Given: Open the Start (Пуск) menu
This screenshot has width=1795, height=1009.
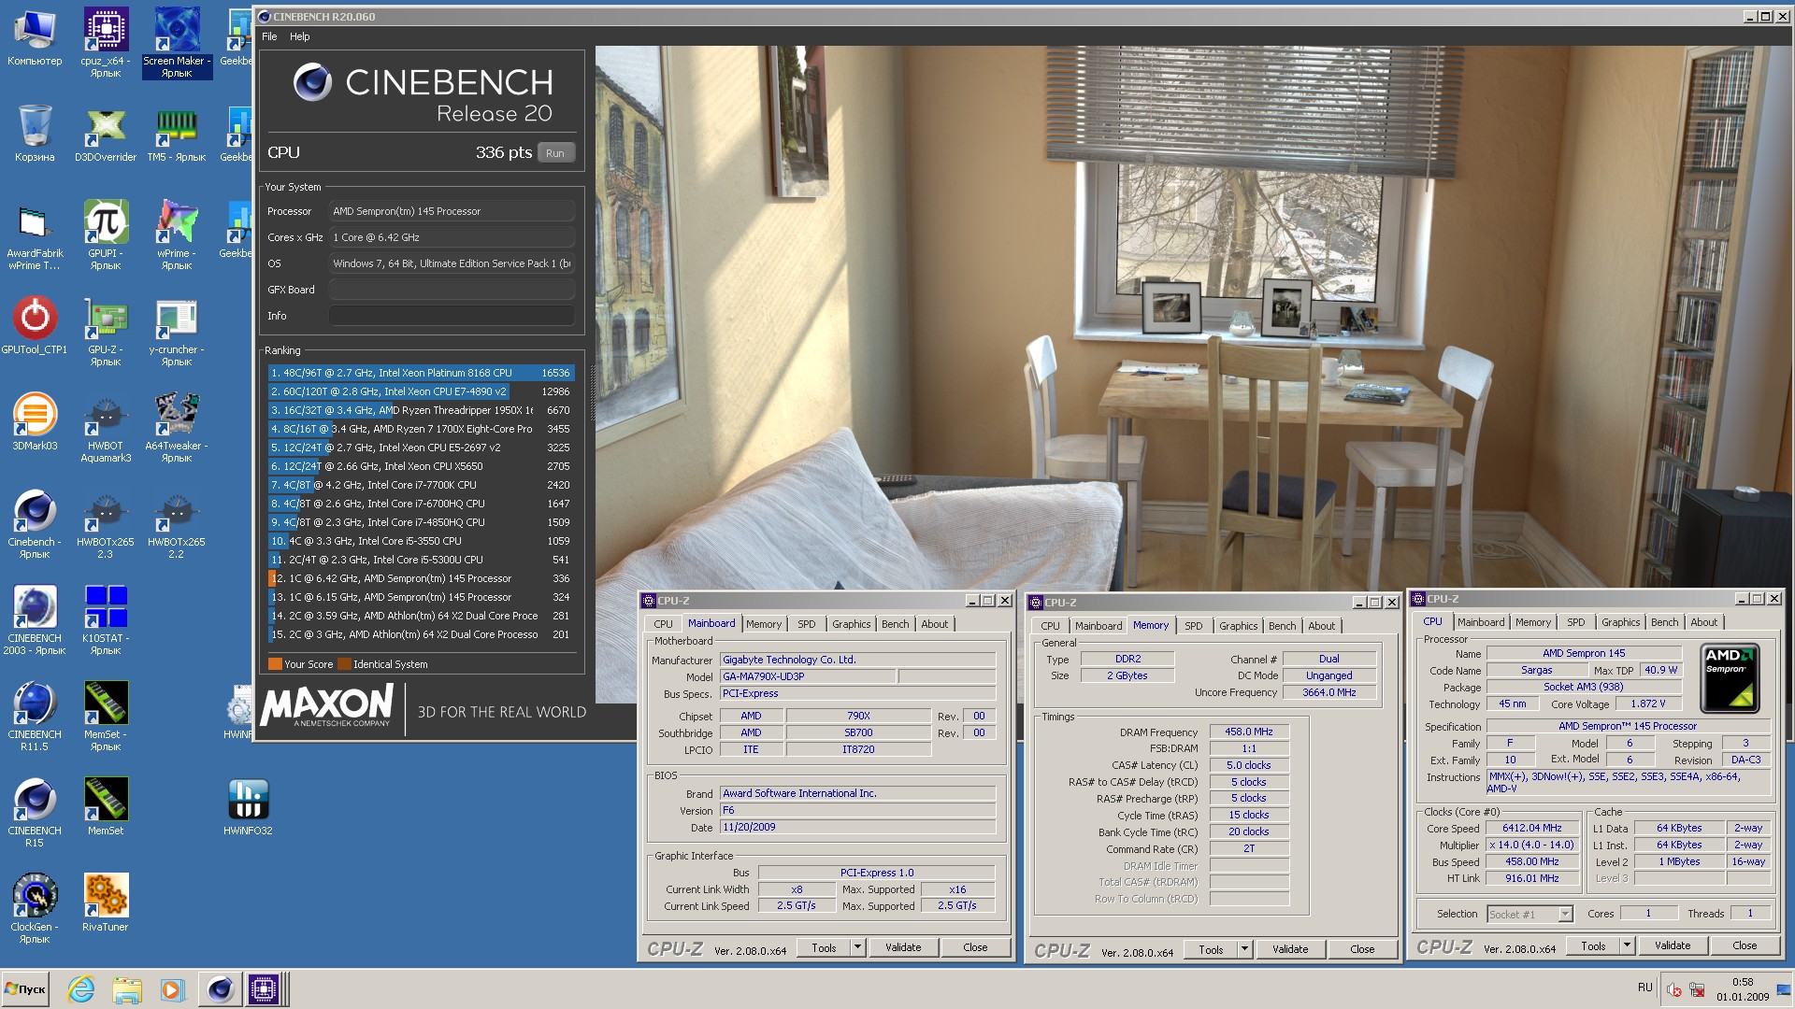Looking at the screenshot, I should click(x=25, y=989).
